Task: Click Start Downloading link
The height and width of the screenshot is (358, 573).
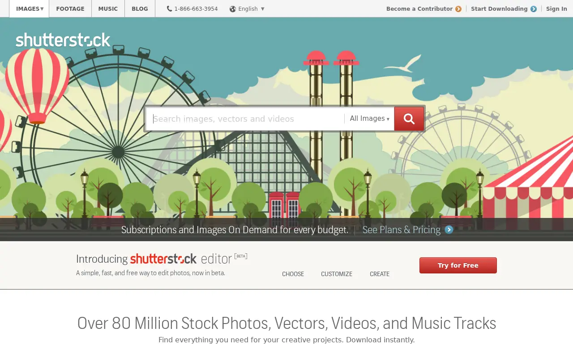Action: [499, 9]
